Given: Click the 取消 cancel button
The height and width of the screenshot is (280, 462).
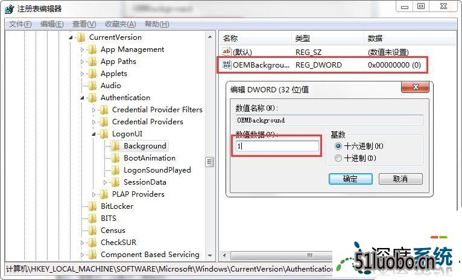Looking at the screenshot, I should tap(400, 179).
